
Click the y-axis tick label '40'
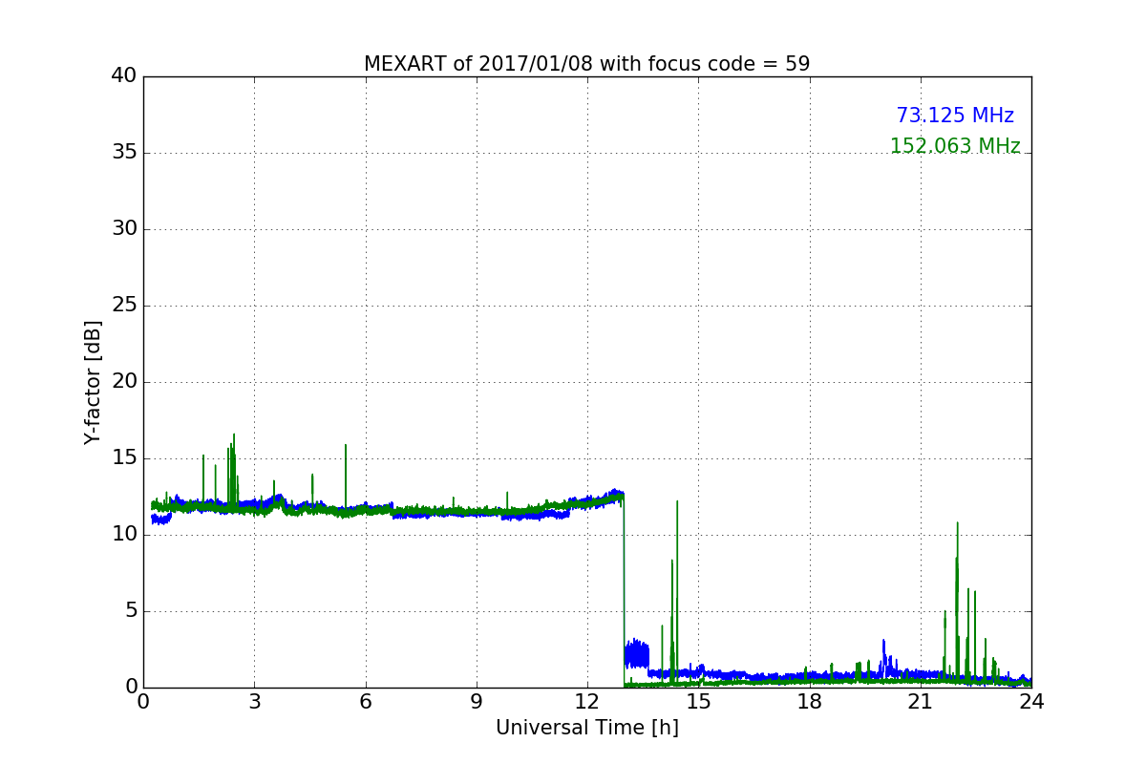pyautogui.click(x=123, y=76)
